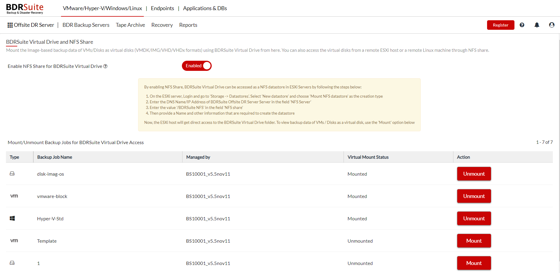
Task: Click Windows icon in Hyper-V-Std row
Action: [x=12, y=218]
